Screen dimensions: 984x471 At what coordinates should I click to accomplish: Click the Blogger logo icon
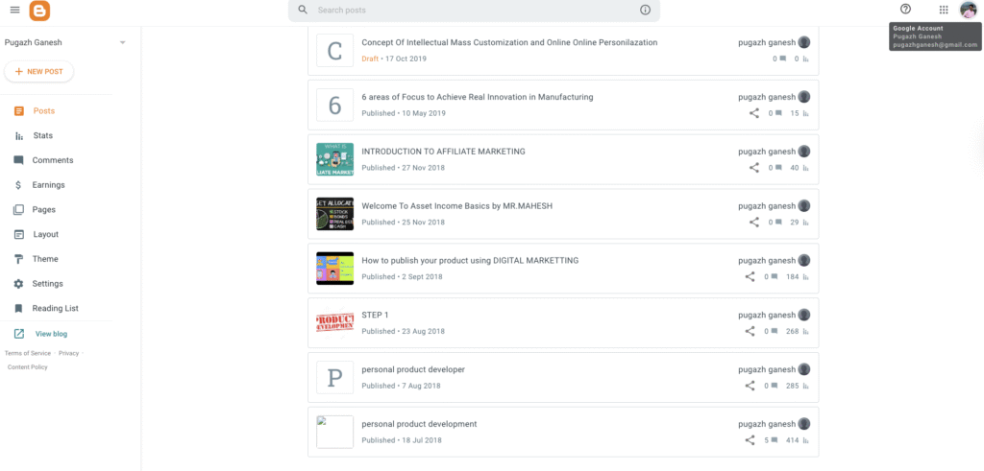(39, 11)
